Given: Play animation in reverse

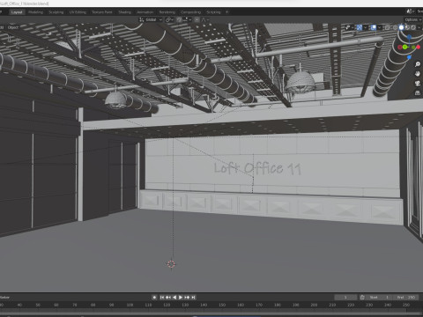Looking at the screenshot, I should [174, 298].
